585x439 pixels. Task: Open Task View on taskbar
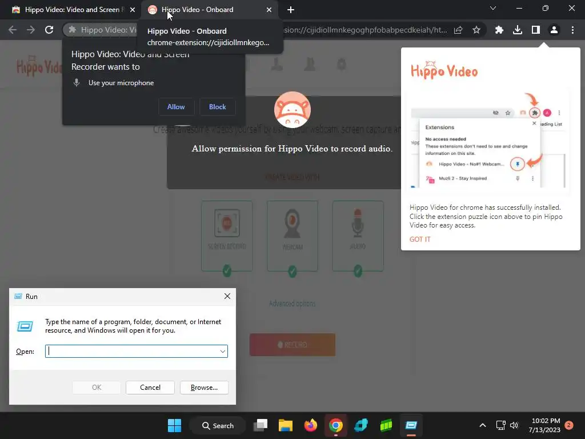point(261,425)
